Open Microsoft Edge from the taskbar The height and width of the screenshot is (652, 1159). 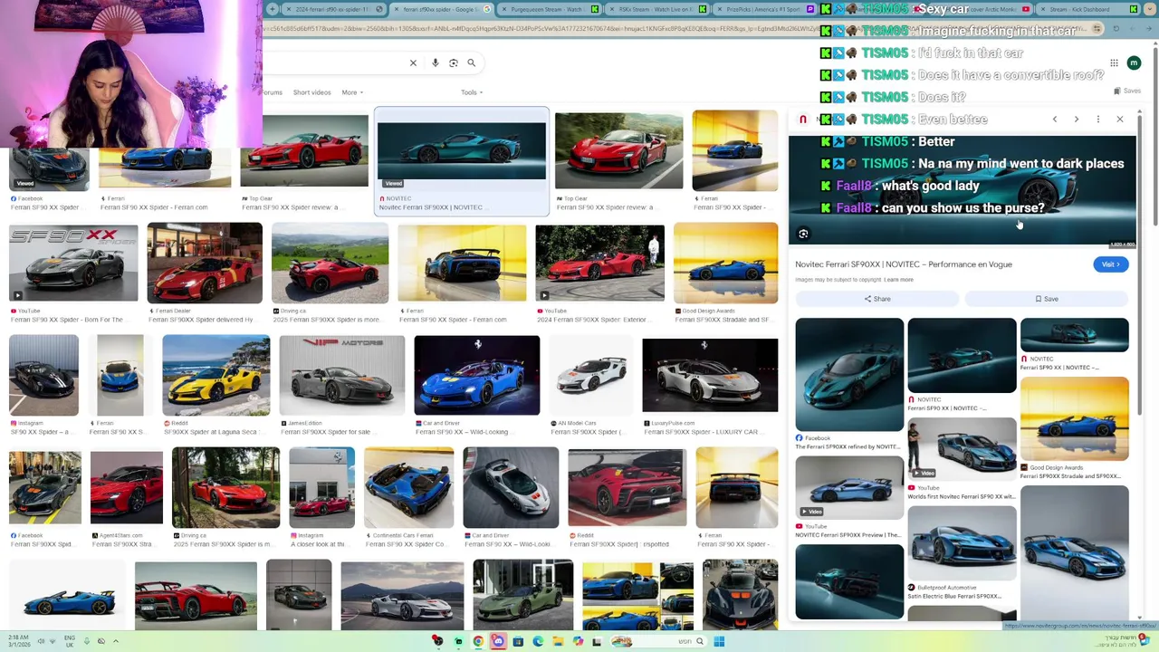538,641
